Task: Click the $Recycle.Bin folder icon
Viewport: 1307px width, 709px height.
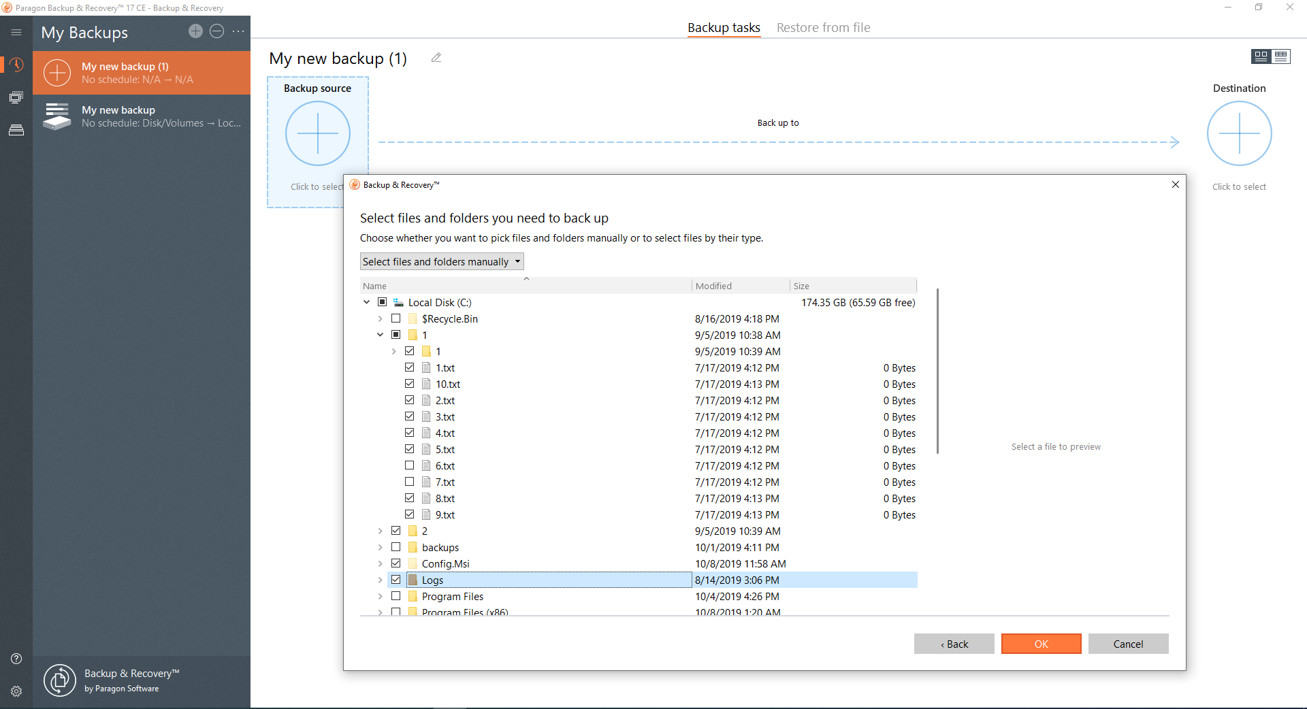Action: 413,318
